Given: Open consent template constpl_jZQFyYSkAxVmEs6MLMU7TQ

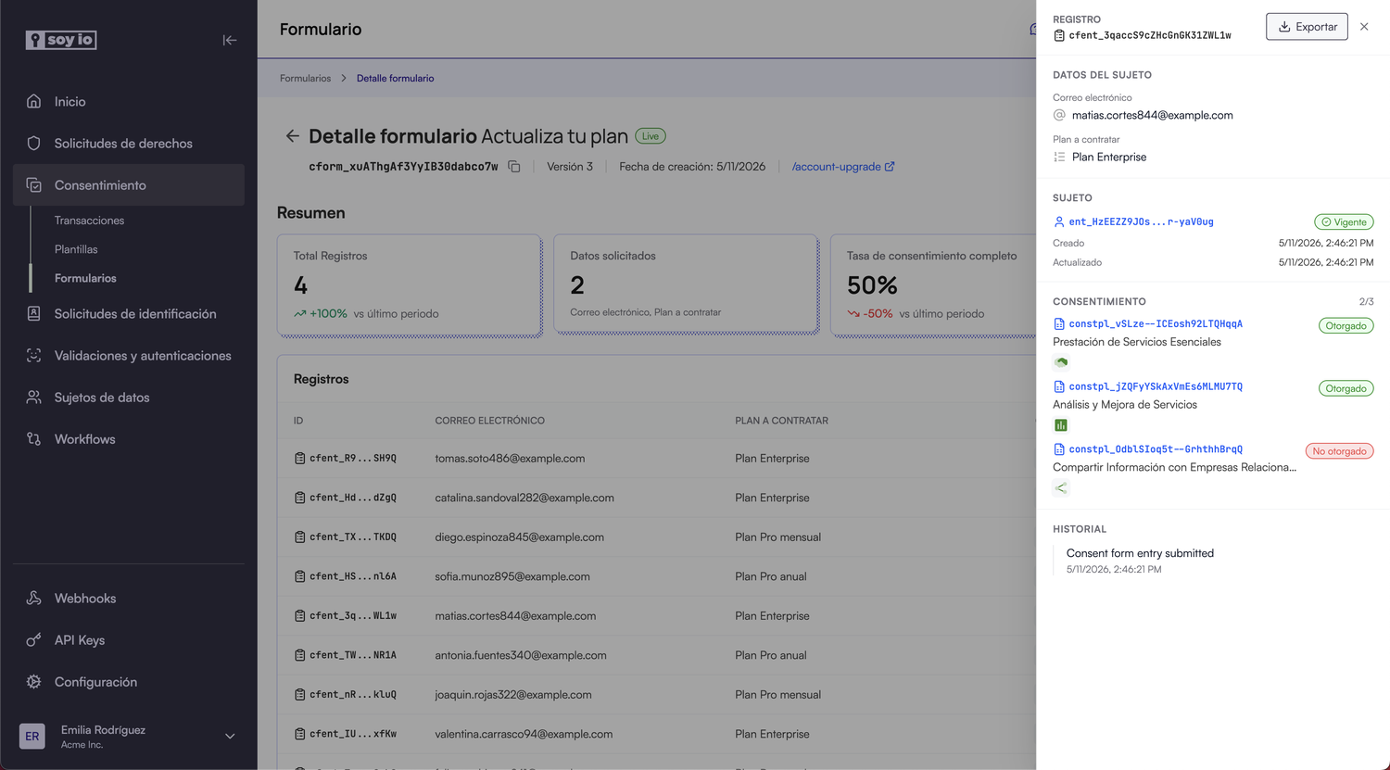Looking at the screenshot, I should click(x=1156, y=386).
